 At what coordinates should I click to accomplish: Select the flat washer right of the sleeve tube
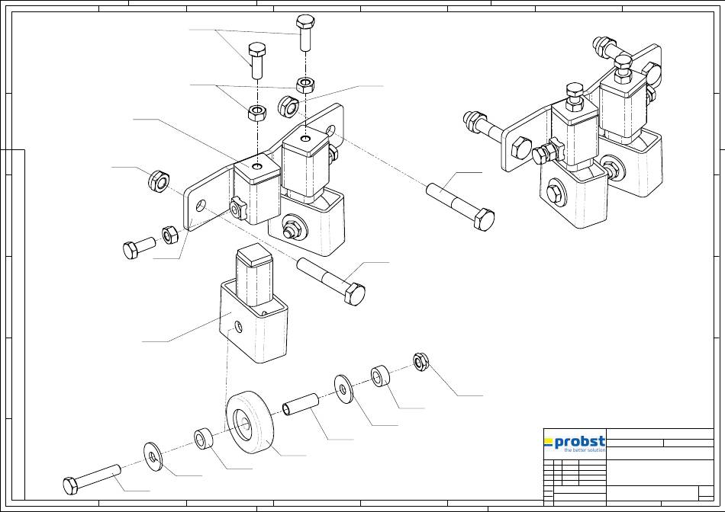(x=343, y=389)
